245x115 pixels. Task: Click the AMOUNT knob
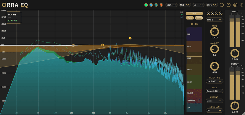215,49
